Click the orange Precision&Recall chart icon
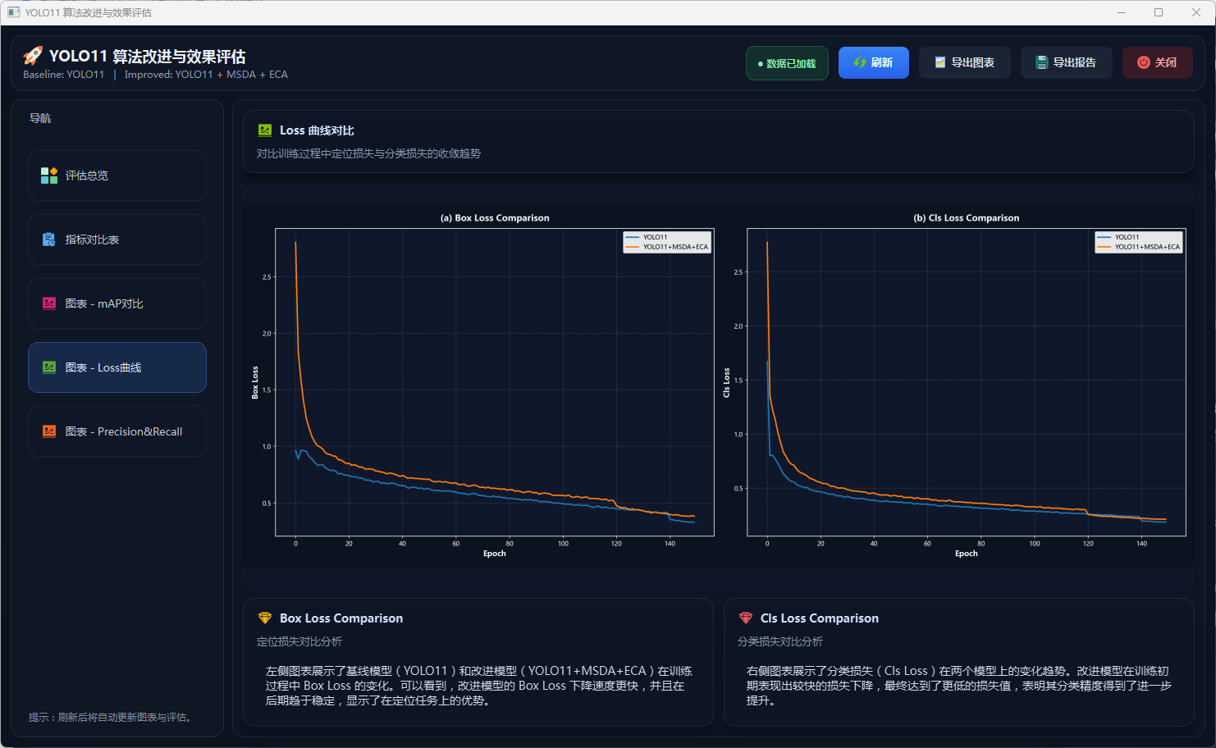 tap(49, 431)
